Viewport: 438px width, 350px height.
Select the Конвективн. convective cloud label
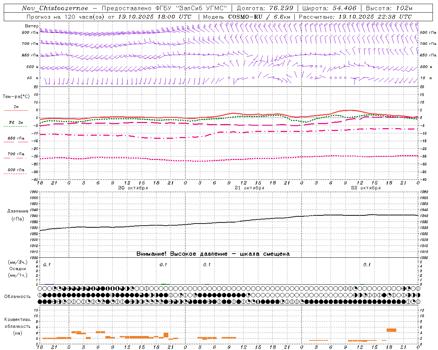(x=18, y=320)
